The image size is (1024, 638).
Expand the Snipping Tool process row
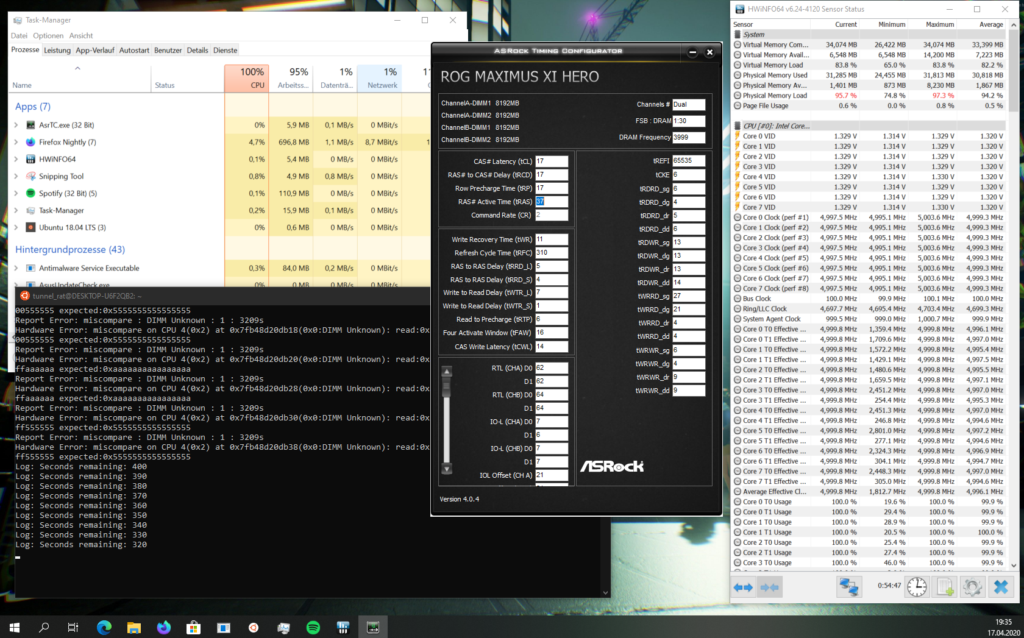[16, 176]
